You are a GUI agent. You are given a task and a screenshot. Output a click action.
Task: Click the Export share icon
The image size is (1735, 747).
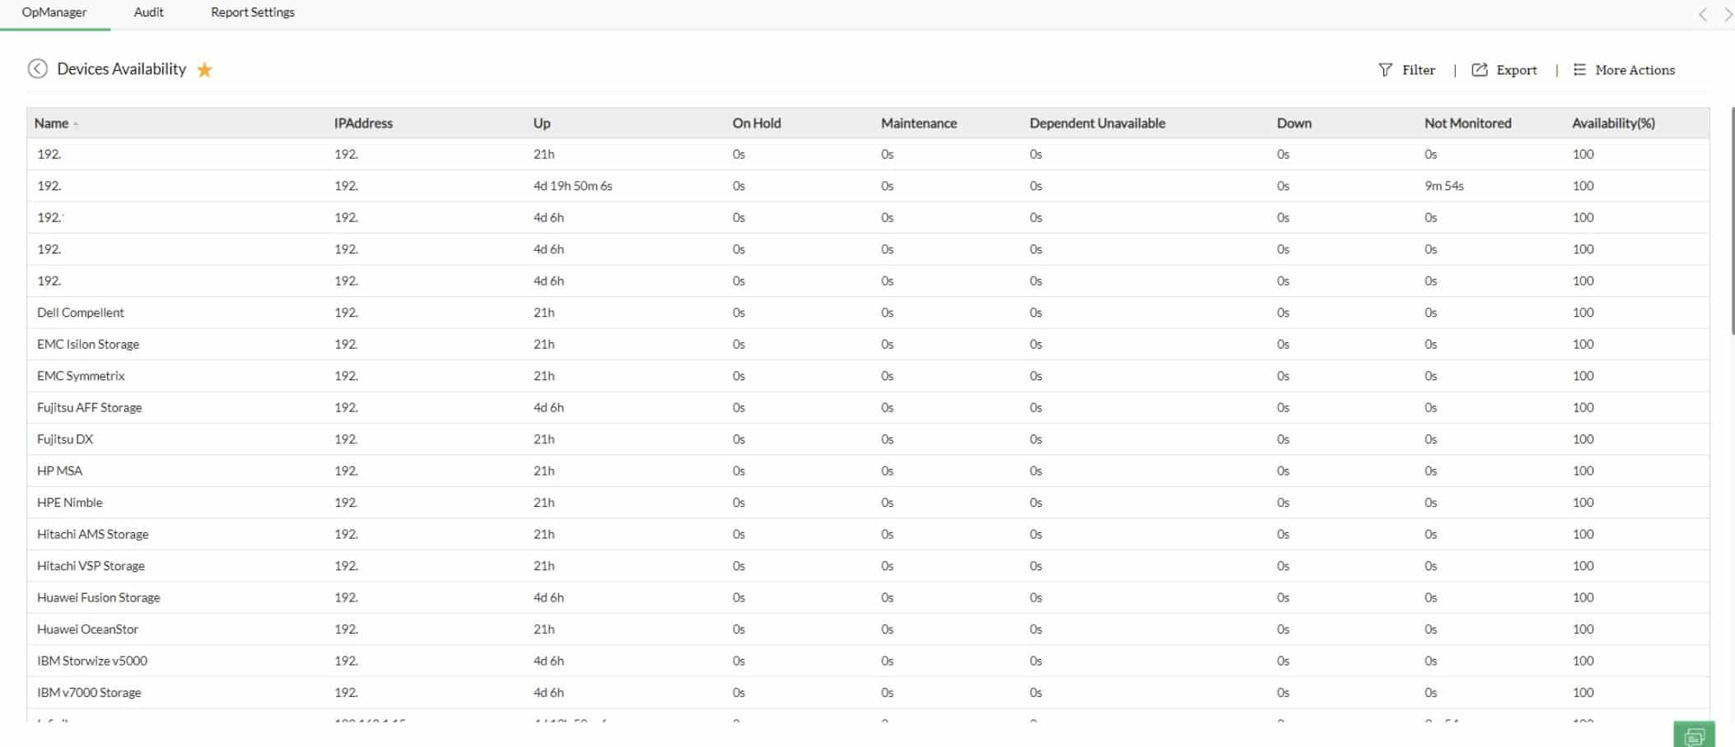(1480, 70)
